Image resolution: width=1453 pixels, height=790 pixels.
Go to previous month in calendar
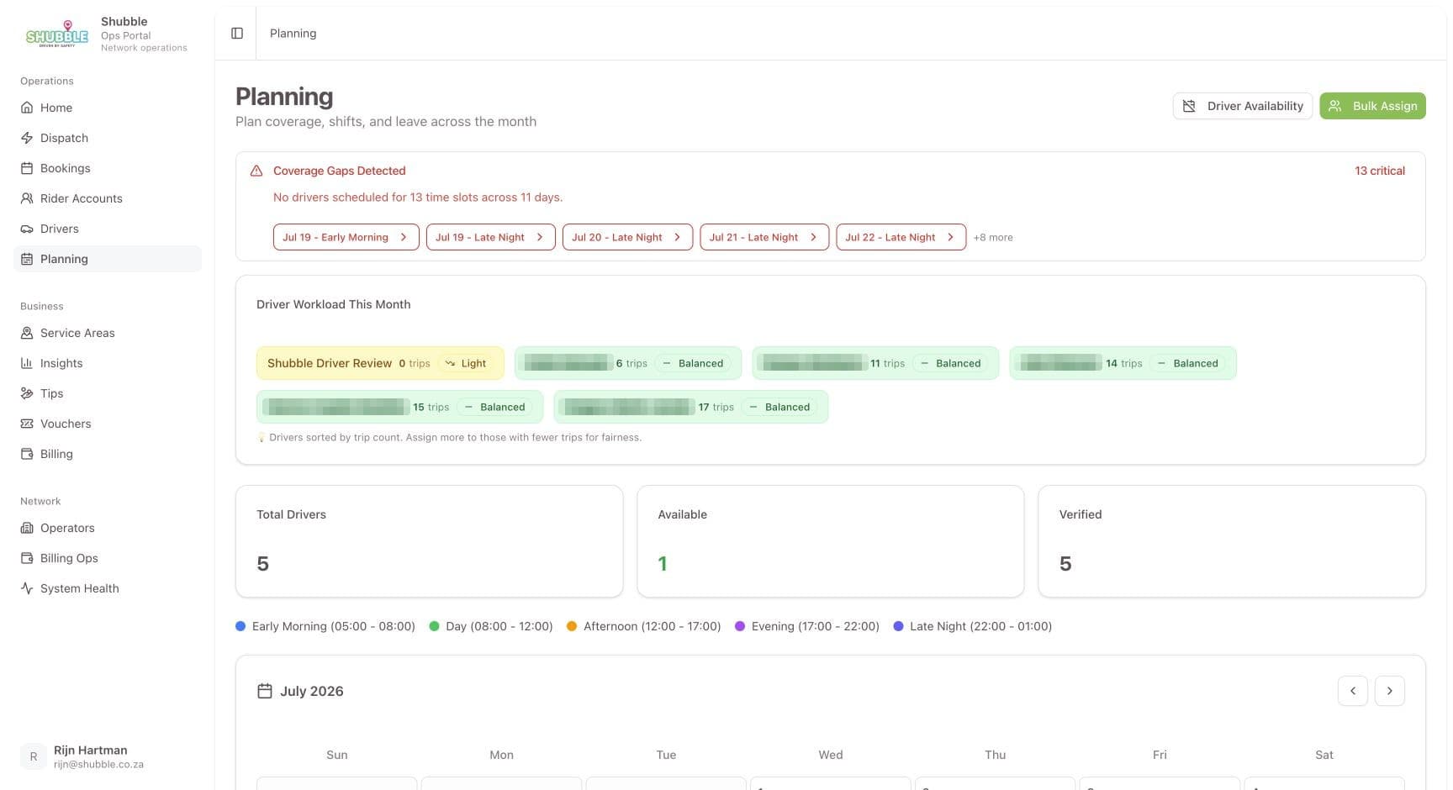click(1352, 691)
